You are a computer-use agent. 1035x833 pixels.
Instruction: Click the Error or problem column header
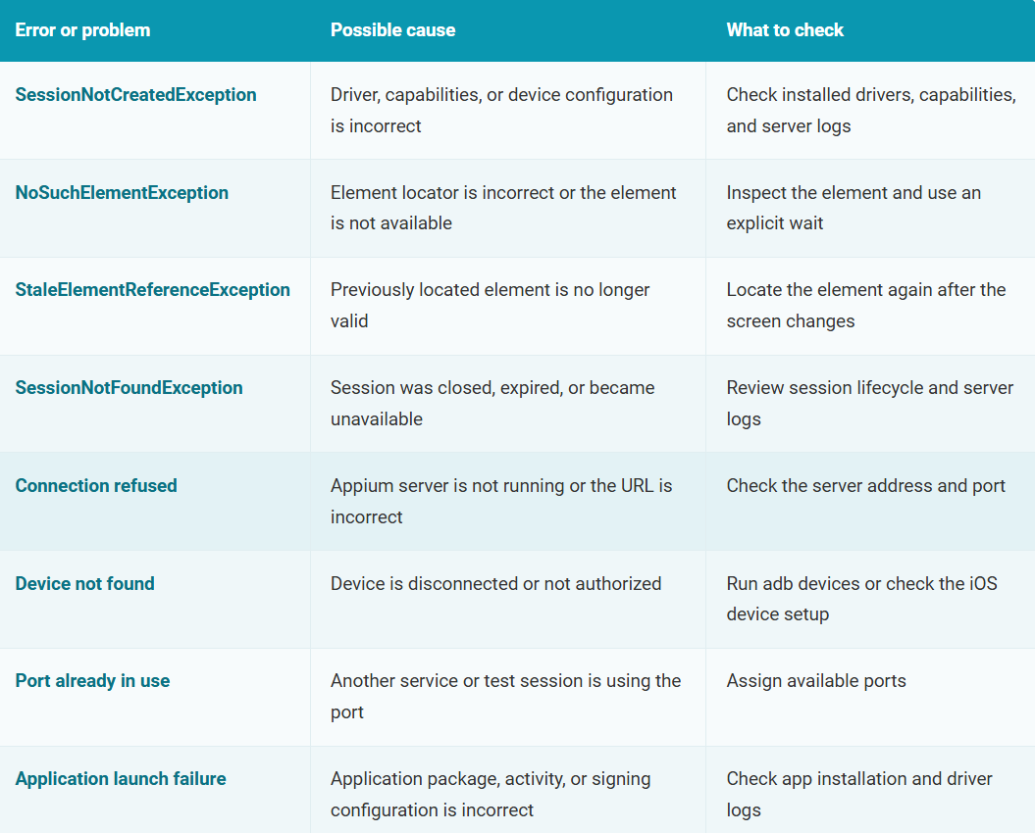(82, 30)
